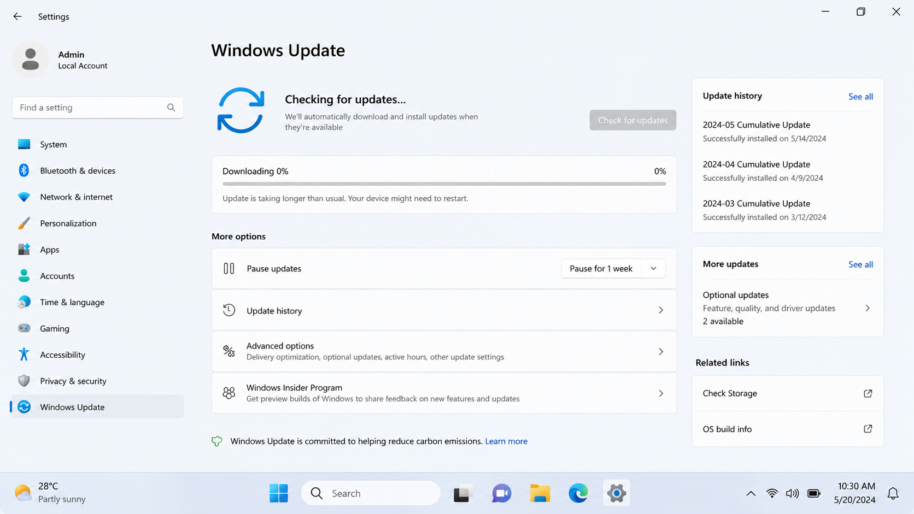The image size is (914, 514).
Task: Open Privacy & security category
Action: [97, 381]
